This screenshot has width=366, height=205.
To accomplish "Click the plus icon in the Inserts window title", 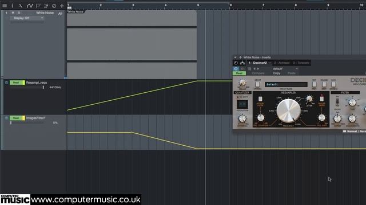I will click(x=240, y=57).
